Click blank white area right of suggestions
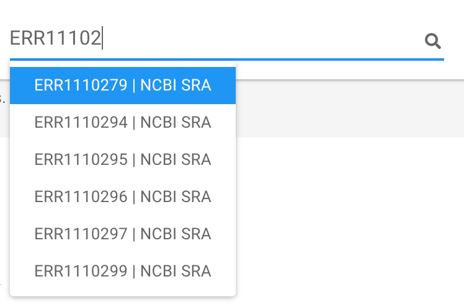 point(349,219)
